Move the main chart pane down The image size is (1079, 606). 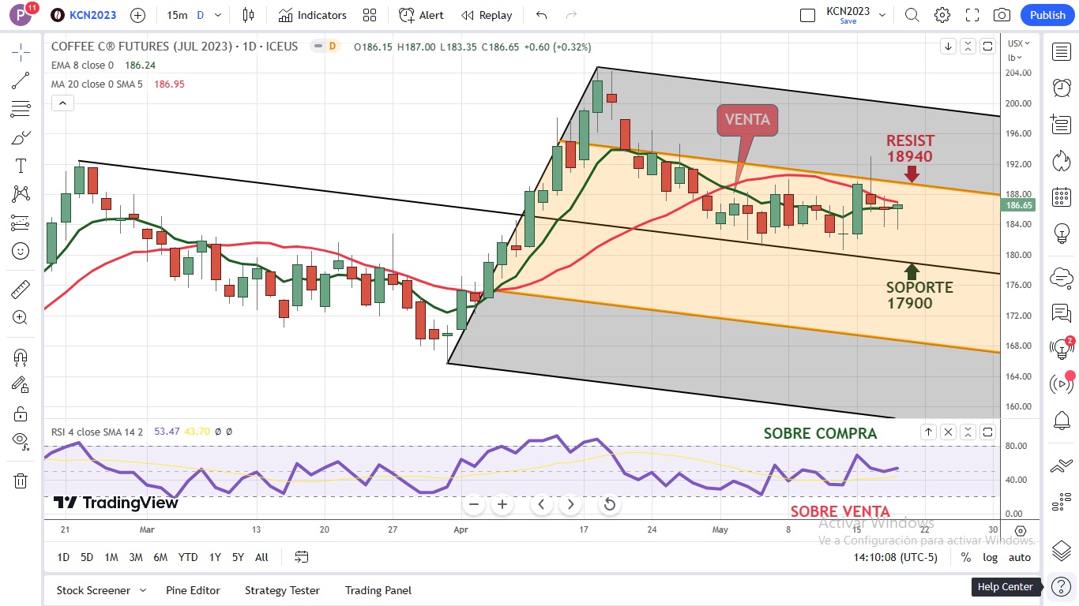pos(948,47)
